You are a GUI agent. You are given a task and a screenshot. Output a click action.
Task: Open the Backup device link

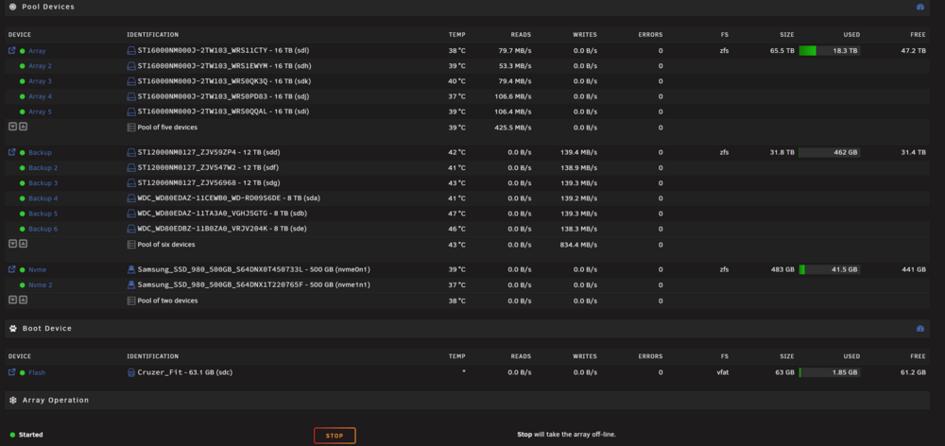(41, 153)
